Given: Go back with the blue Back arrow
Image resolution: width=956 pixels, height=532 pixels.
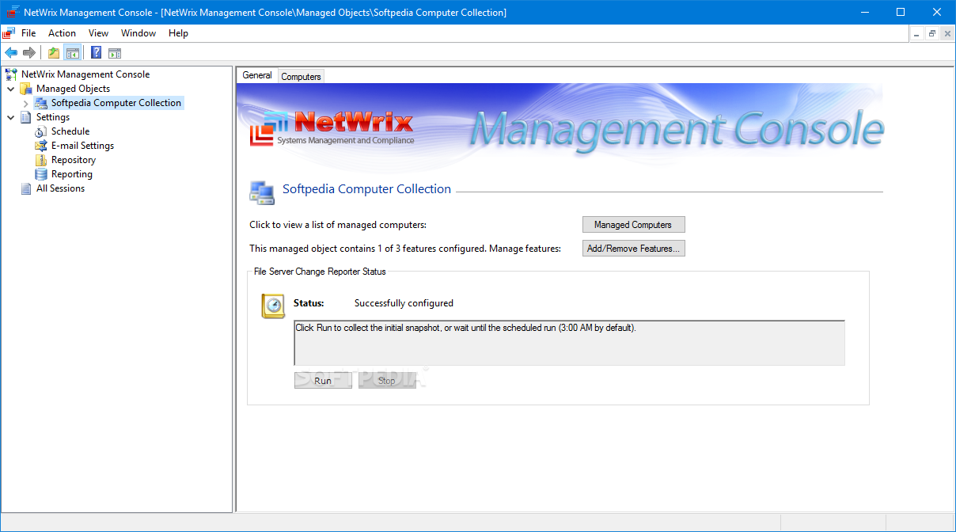Looking at the screenshot, I should pyautogui.click(x=11, y=53).
